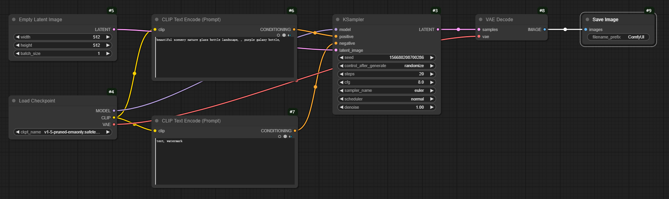Open the scheduler combo box
This screenshot has width=669, height=199.
[x=387, y=99]
